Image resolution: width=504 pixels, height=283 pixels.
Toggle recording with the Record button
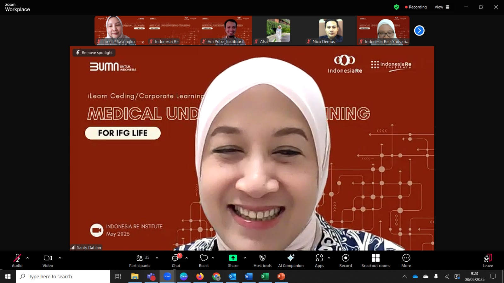point(346,261)
